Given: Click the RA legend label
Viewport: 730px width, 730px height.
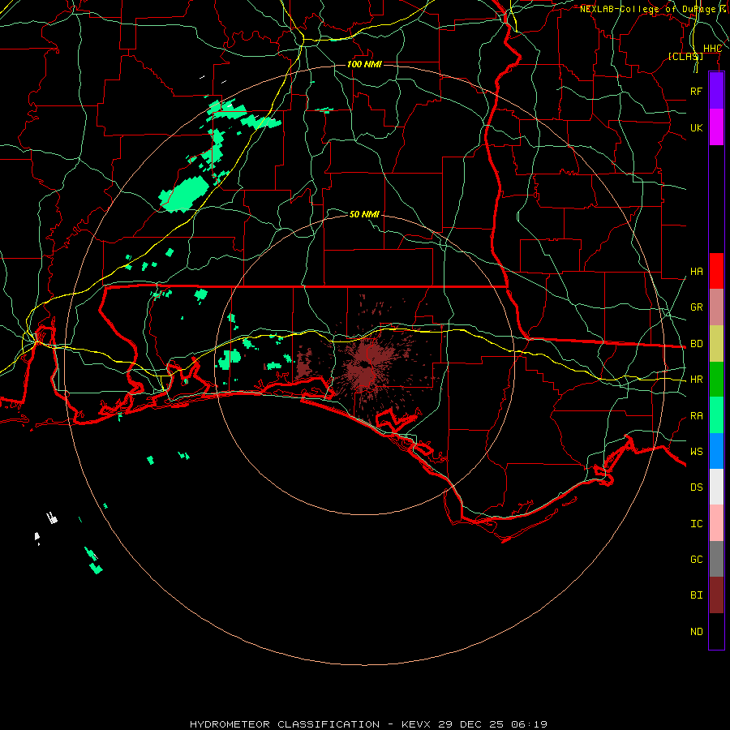Looking at the screenshot, I should 696,416.
